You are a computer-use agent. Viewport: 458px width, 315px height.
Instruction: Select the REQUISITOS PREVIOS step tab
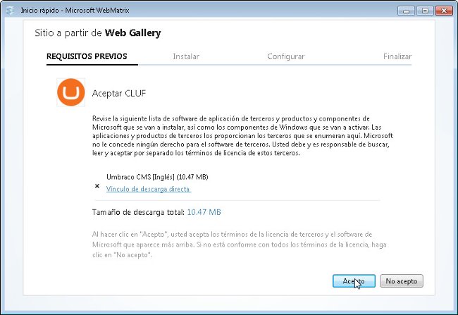[x=87, y=56]
